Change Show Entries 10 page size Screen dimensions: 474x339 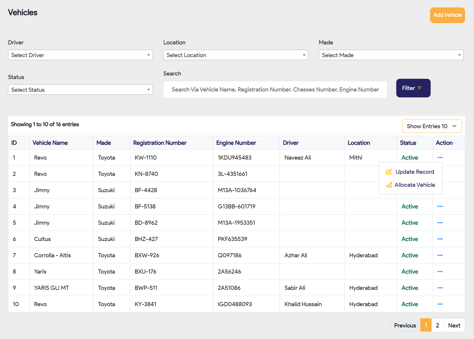point(432,126)
